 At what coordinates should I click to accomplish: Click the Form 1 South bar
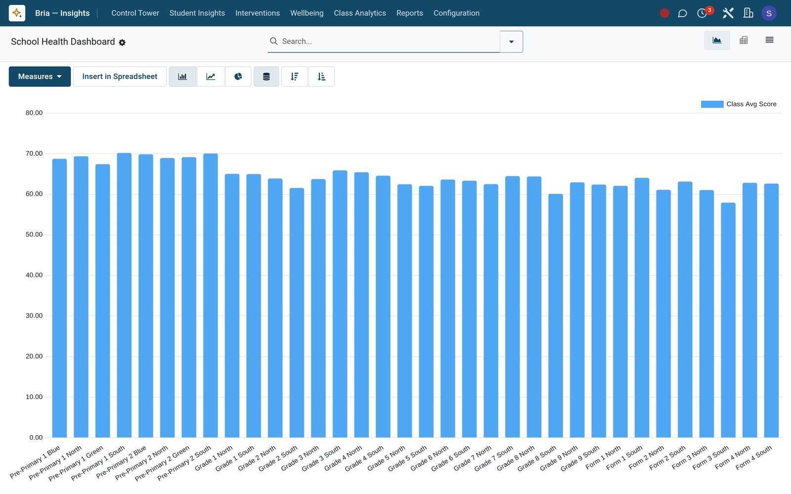coord(642,308)
